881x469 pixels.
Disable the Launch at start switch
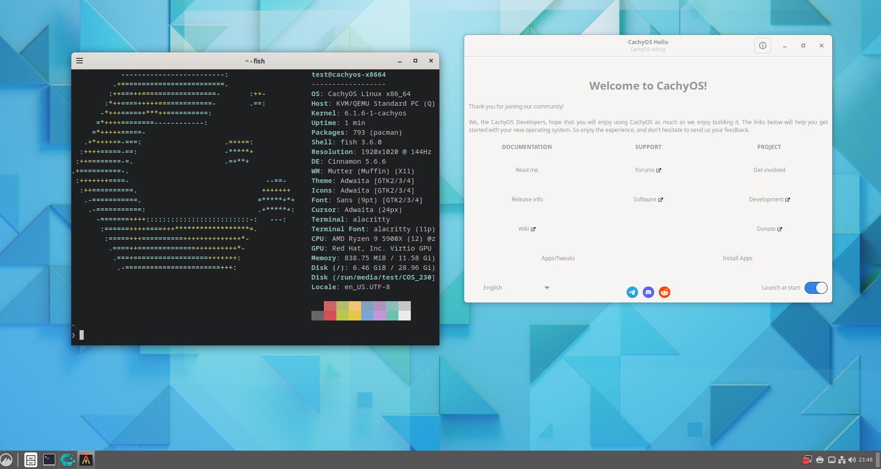click(x=816, y=288)
